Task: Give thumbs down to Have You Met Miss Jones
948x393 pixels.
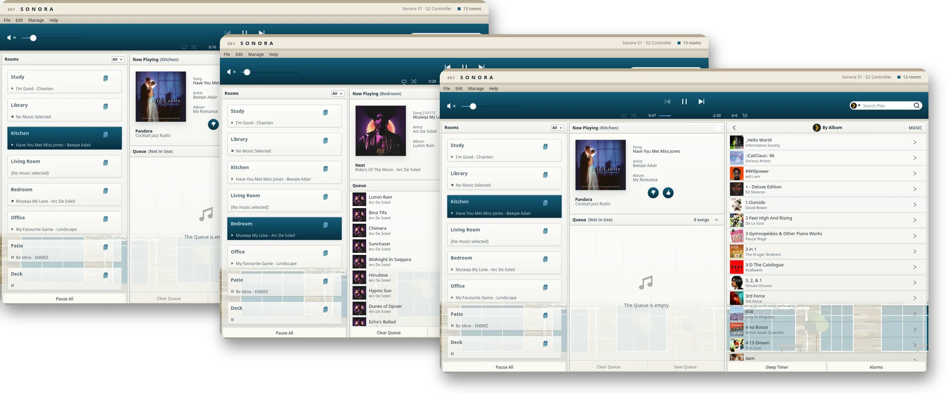Action: 653,193
